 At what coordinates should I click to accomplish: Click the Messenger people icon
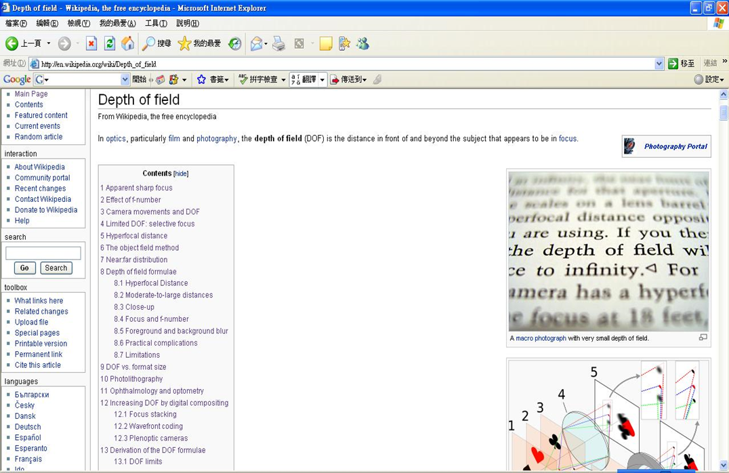[362, 44]
